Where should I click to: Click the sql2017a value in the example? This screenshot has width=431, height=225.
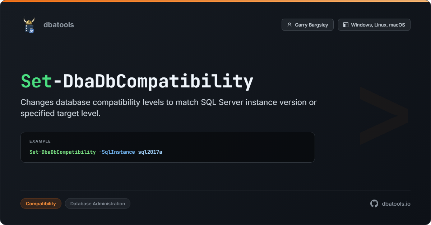(x=150, y=152)
